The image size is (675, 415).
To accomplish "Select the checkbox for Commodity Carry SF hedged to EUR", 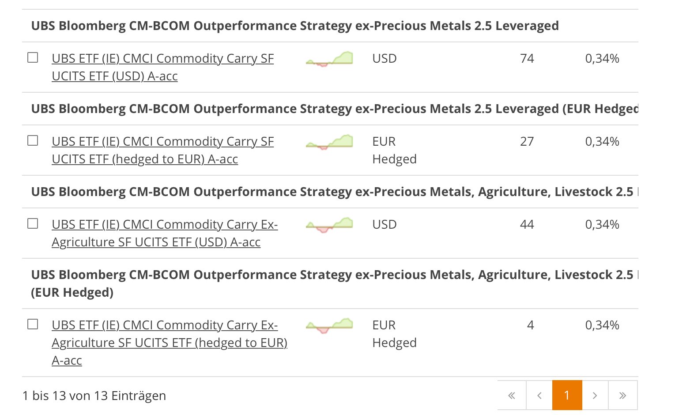I will (33, 140).
